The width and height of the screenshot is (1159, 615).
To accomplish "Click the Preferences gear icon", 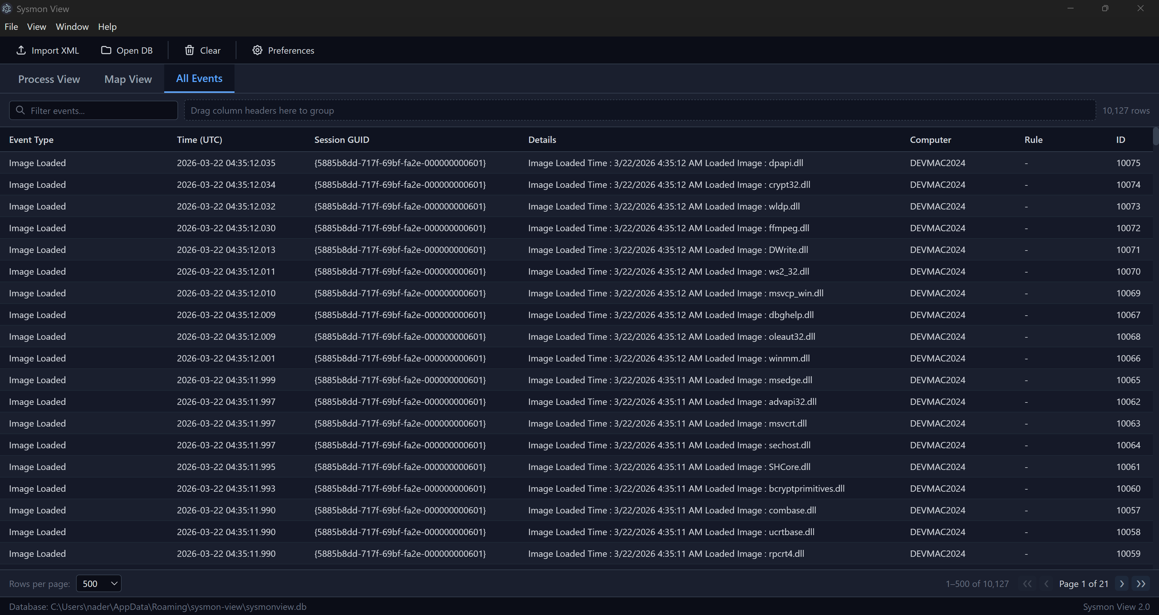I will (x=257, y=50).
